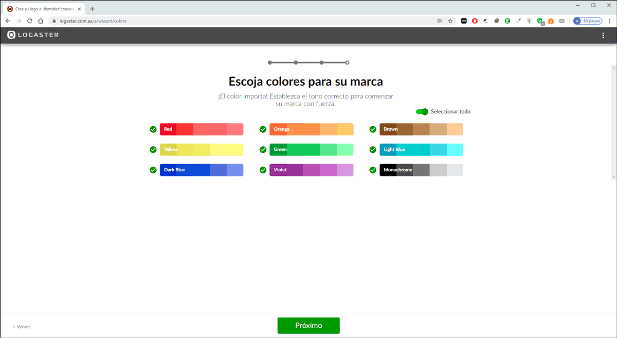This screenshot has height=338, width=617.
Task: Click the site lock icon in address bar
Action: tap(53, 21)
